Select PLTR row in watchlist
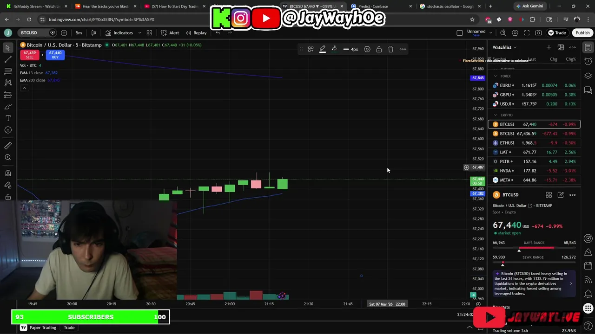 click(x=534, y=161)
